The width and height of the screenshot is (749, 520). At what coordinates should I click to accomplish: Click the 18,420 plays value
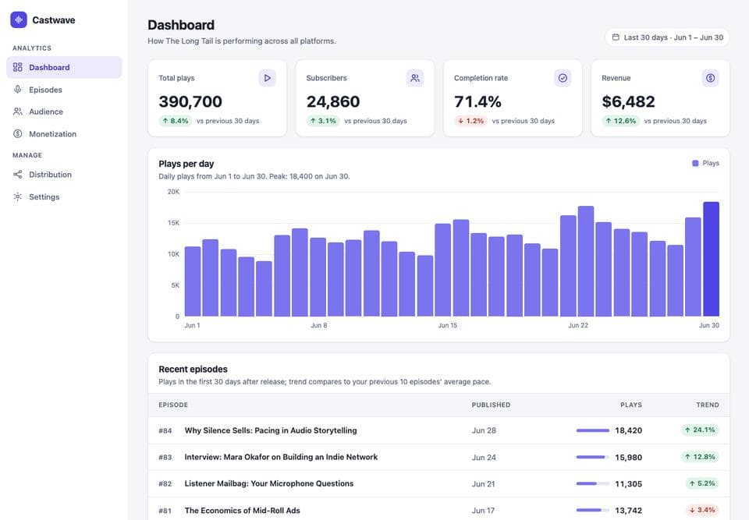pos(628,430)
